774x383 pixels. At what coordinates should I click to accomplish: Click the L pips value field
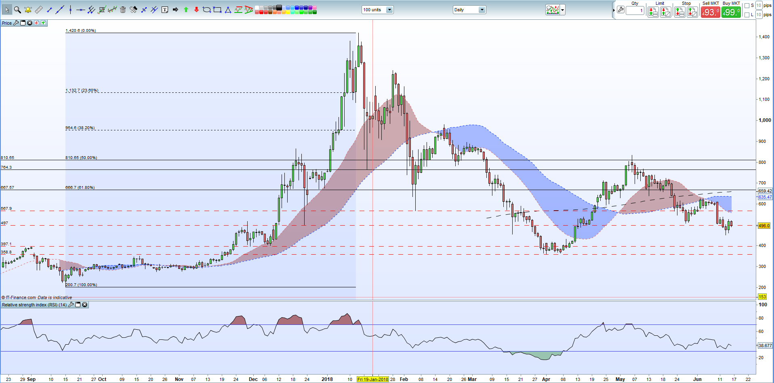coord(759,15)
